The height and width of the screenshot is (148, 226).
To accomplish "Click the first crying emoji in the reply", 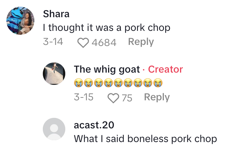I will [x=79, y=83].
